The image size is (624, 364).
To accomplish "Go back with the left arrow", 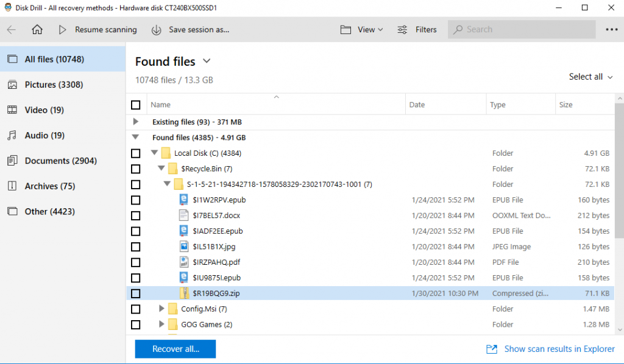I will (12, 30).
